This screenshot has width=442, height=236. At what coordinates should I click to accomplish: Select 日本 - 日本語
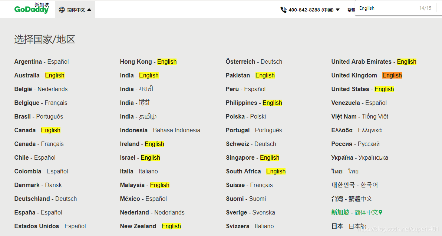pos(349,226)
